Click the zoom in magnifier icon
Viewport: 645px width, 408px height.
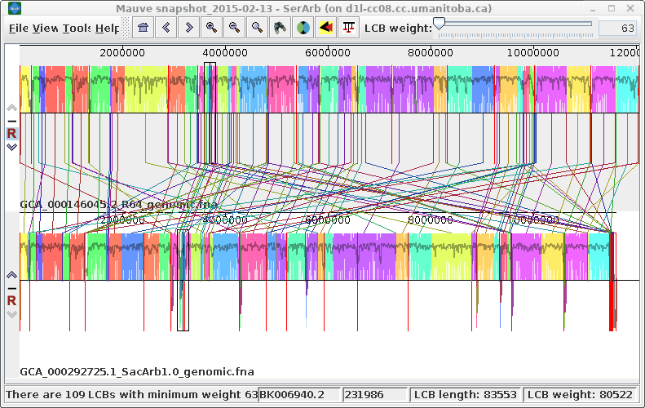click(x=212, y=28)
